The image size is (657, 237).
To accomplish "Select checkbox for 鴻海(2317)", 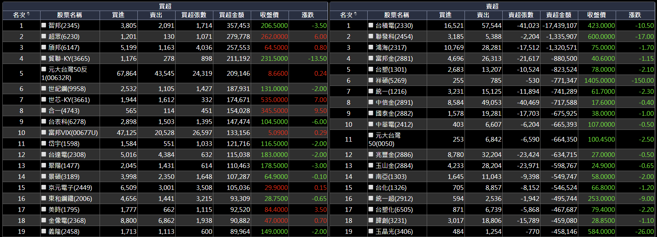I will coord(371,47).
